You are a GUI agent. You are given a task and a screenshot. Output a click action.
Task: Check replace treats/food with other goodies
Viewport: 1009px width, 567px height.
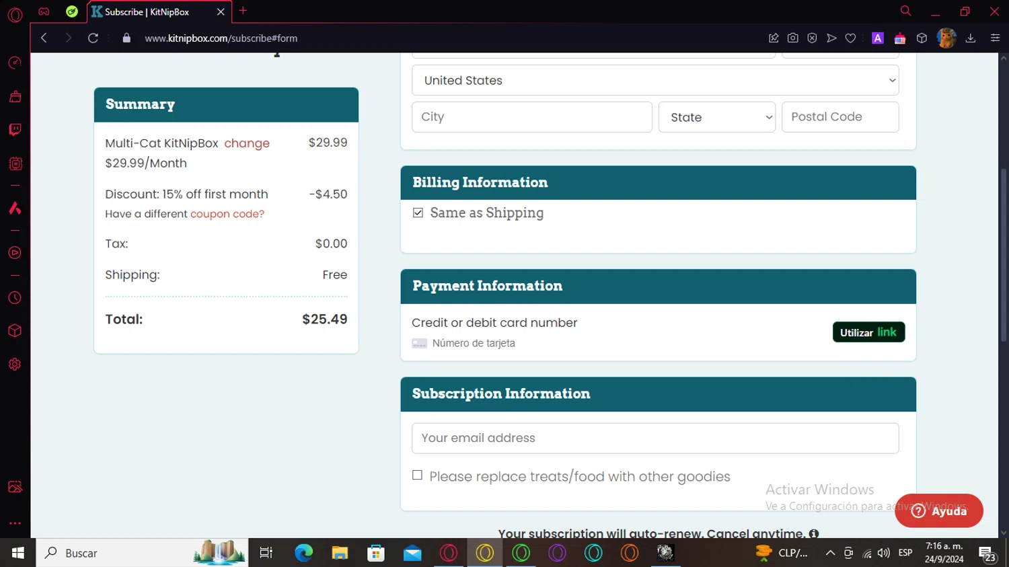[x=417, y=476]
